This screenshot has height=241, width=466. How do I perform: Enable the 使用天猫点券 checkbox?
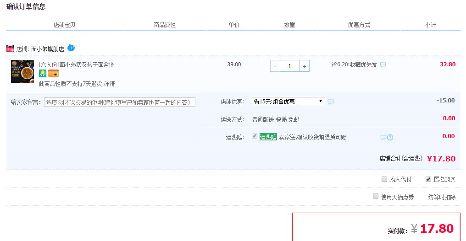[376, 196]
